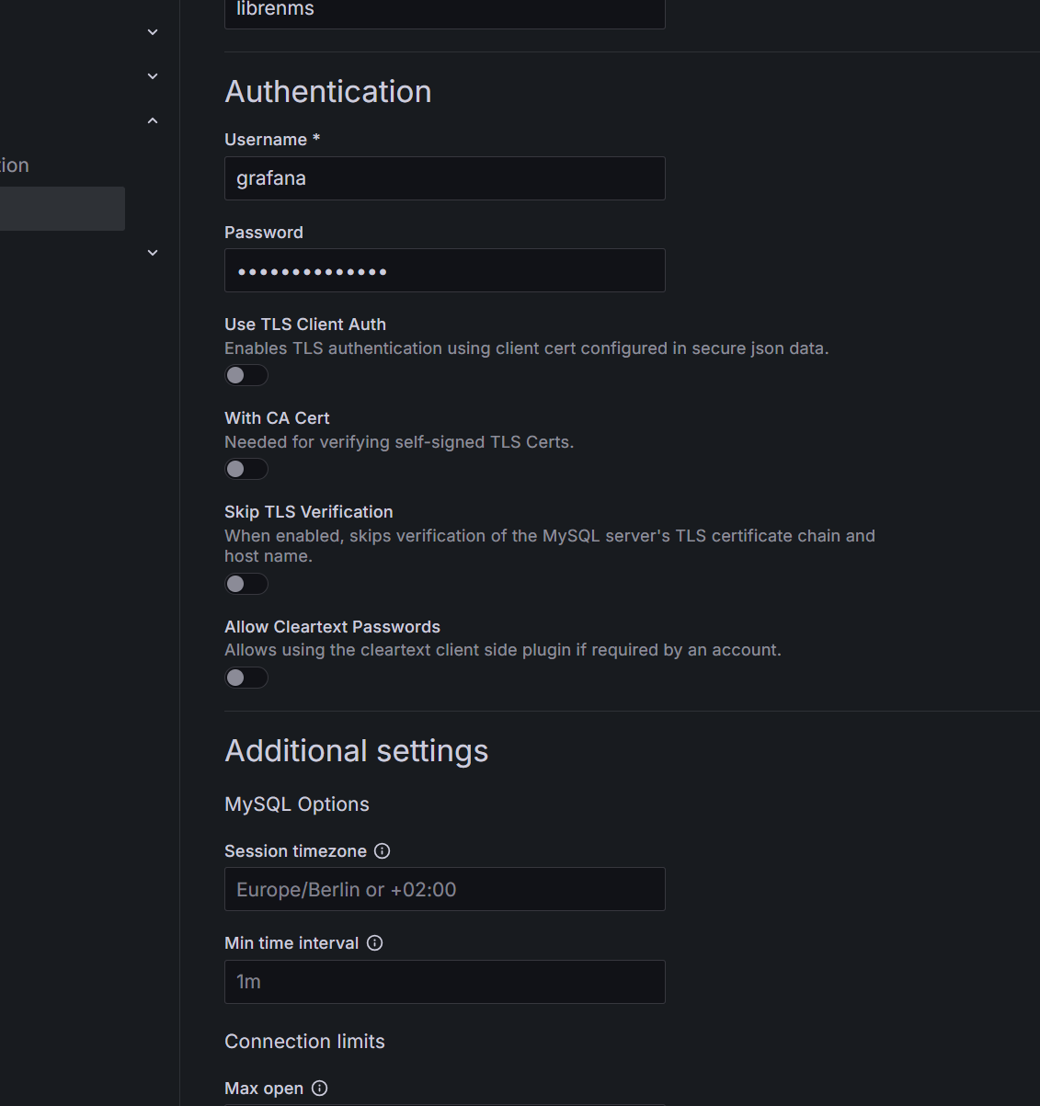Select the highlighted sidebar menu item

(x=61, y=209)
